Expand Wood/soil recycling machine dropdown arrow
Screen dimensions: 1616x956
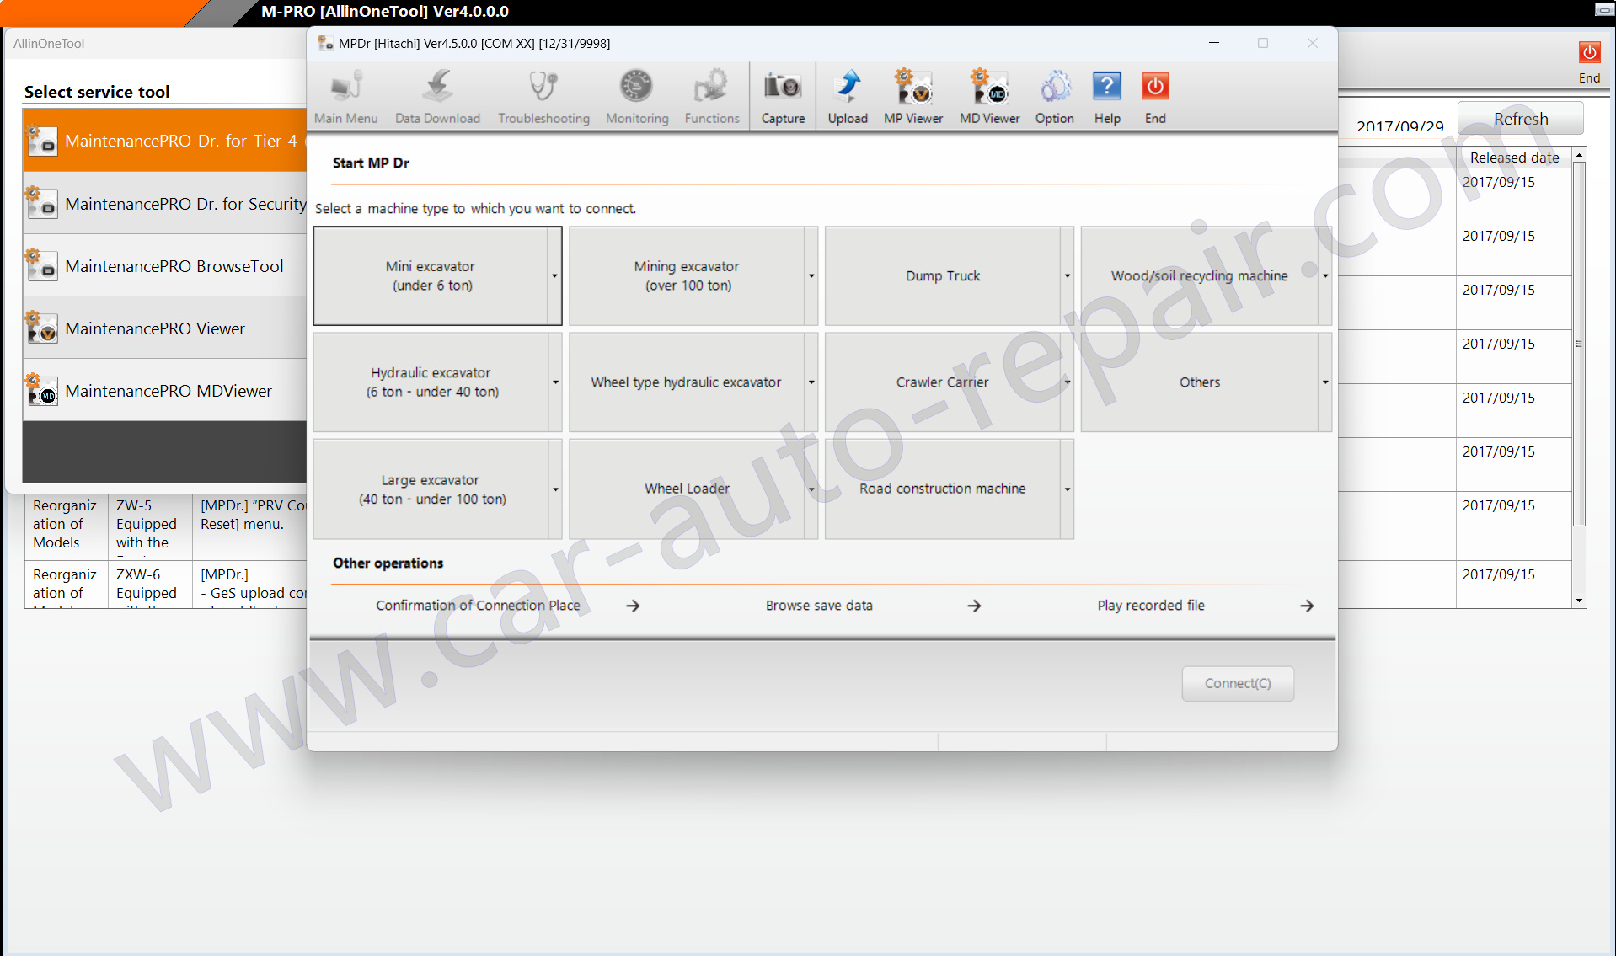tap(1325, 275)
